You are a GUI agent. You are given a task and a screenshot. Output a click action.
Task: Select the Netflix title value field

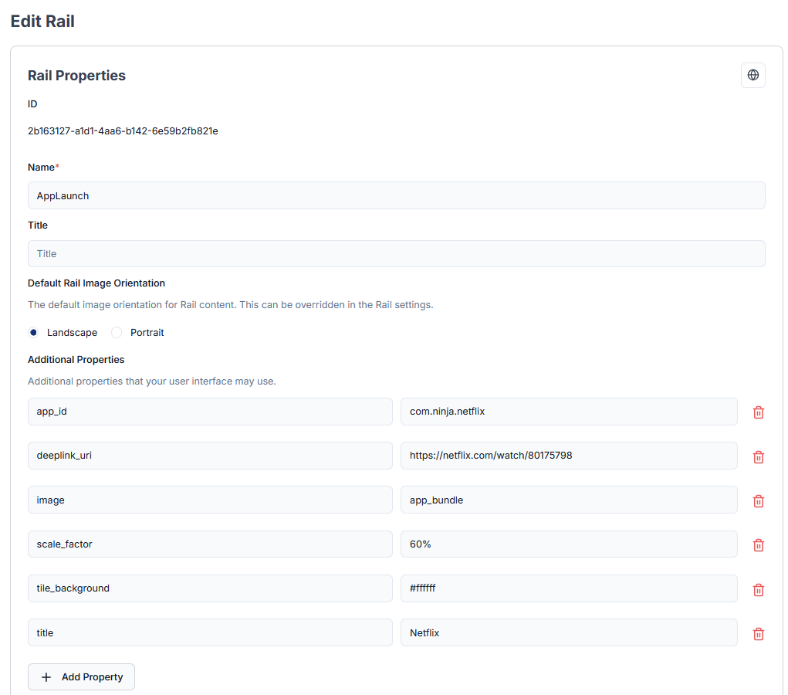click(569, 632)
